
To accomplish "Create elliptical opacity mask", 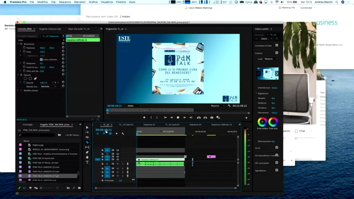I will (25, 78).
